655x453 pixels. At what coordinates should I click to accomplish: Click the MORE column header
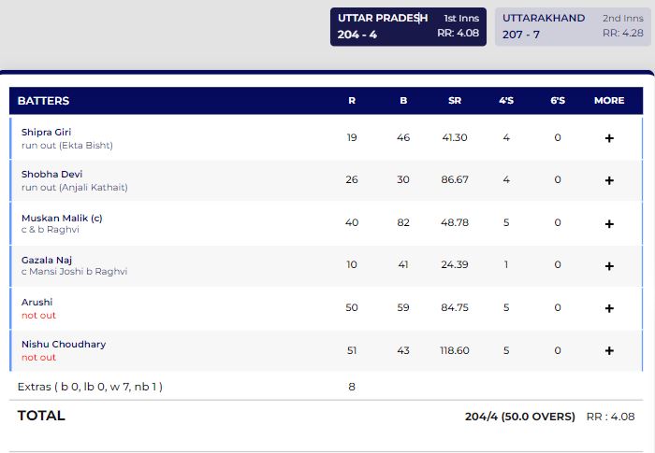click(x=609, y=101)
